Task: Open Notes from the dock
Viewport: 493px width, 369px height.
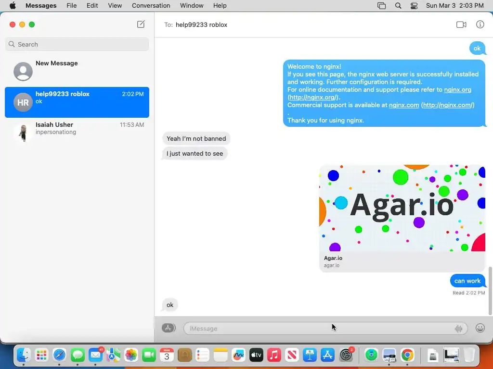Action: click(221, 355)
